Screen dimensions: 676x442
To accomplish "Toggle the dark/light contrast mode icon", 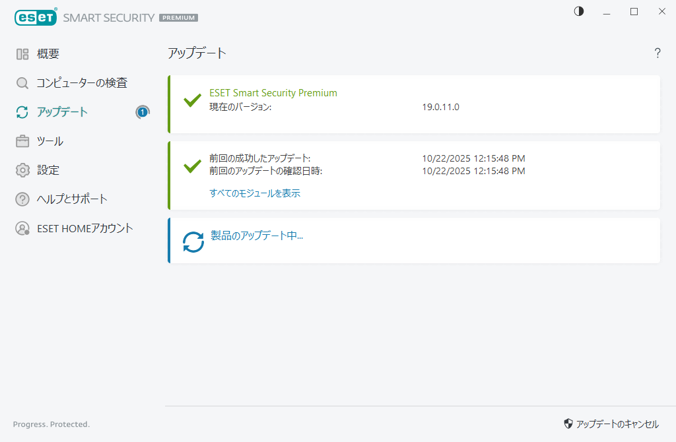I will coord(579,11).
